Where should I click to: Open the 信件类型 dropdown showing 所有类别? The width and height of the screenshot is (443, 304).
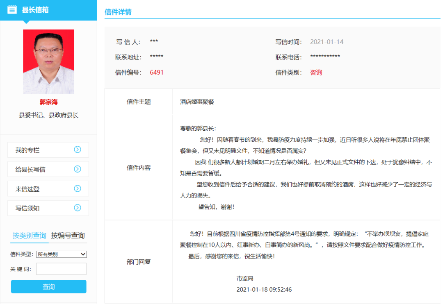(61, 254)
